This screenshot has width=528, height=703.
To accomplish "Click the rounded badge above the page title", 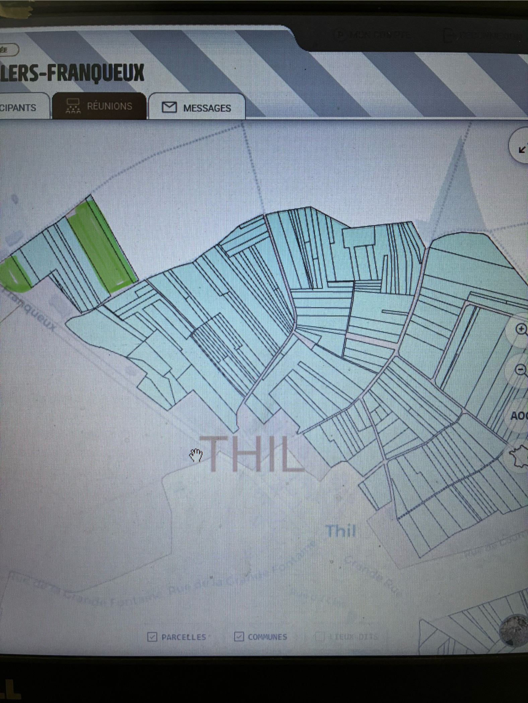I will tap(8, 50).
